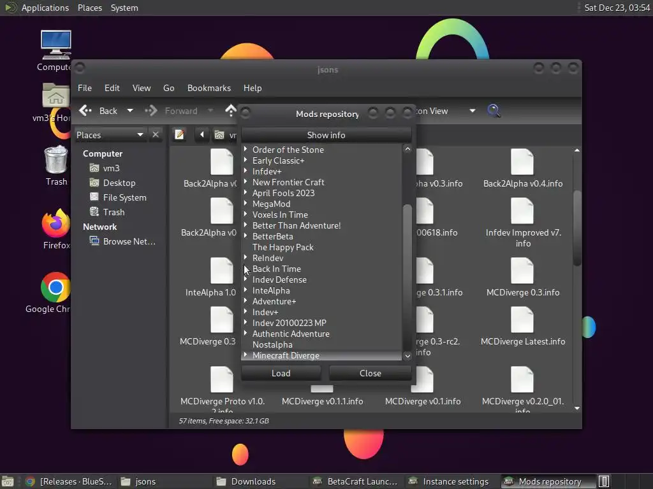Image resolution: width=653 pixels, height=489 pixels.
Task: Click the Back arrow icon in jsons window
Action: [x=85, y=111]
